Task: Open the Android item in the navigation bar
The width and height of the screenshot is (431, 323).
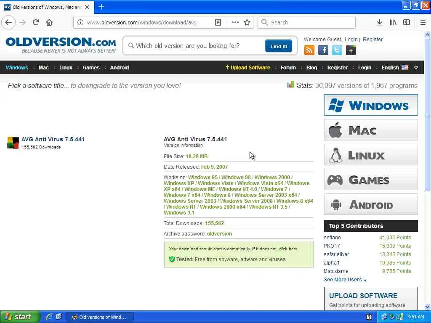Action: tap(119, 68)
